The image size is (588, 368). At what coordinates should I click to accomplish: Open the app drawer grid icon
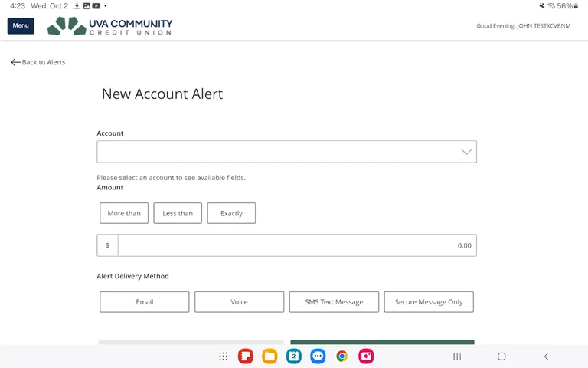pos(223,356)
